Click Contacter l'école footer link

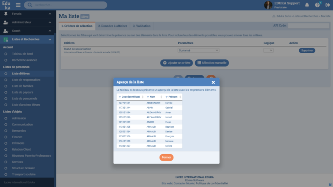[x=184, y=184]
